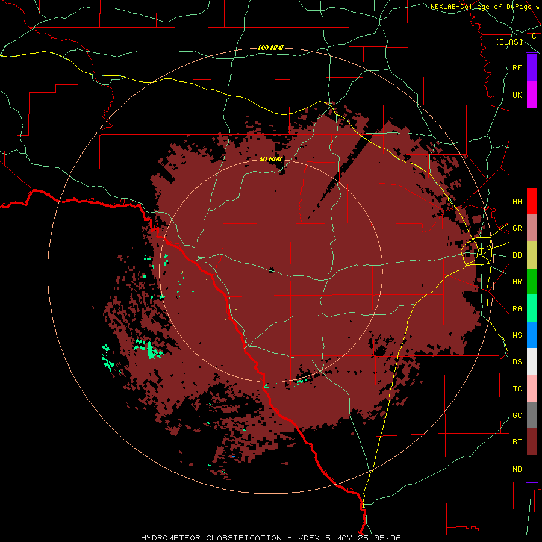542x542 pixels.
Task: Click the HA red legend swatch
Action: pos(532,201)
